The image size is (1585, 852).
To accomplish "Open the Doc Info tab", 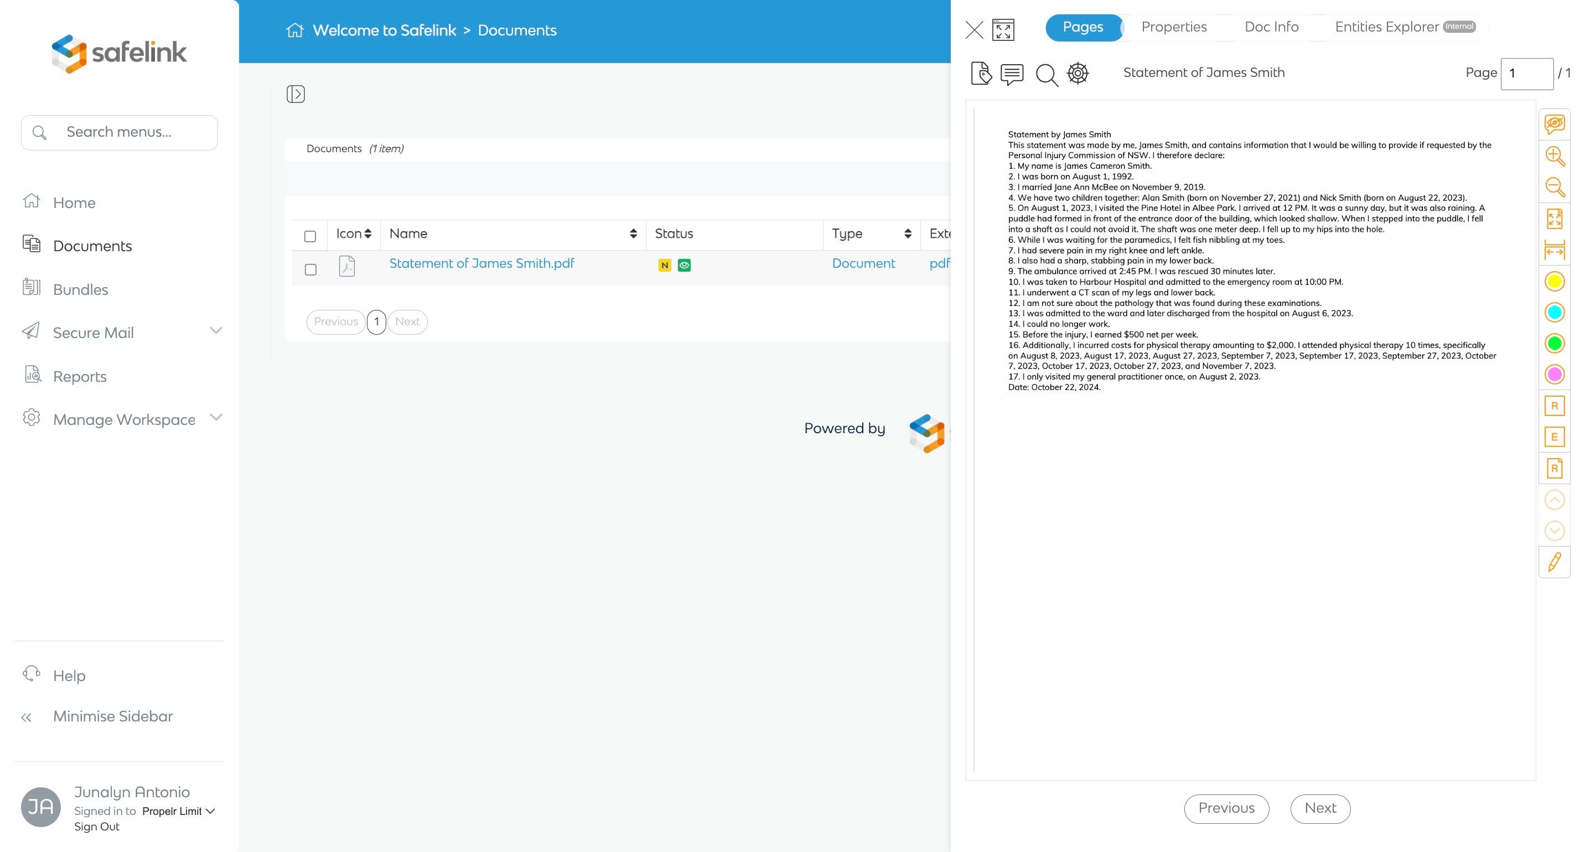I will tap(1271, 27).
